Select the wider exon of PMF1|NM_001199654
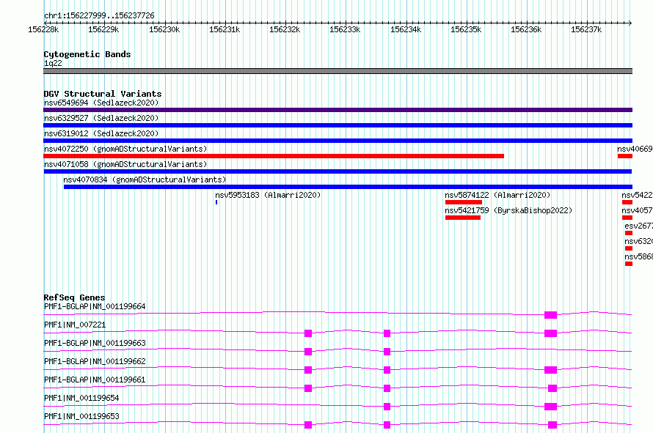Screen dimensions: 653x433 click(550, 407)
